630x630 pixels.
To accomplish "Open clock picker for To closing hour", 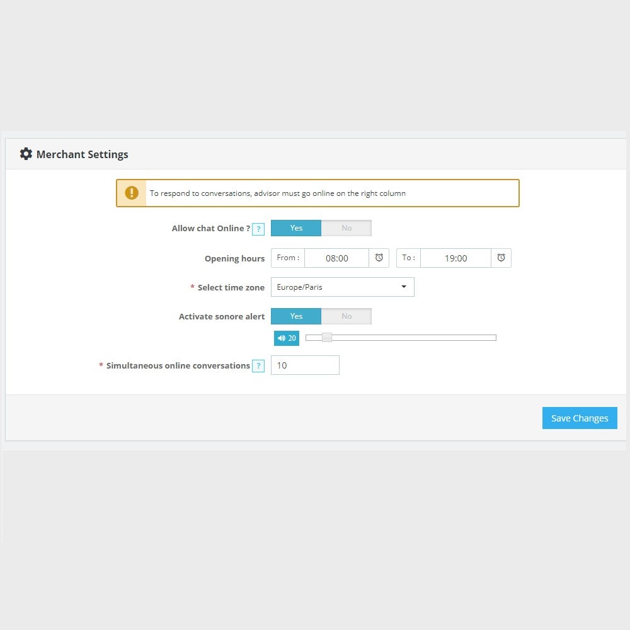I will [x=501, y=258].
